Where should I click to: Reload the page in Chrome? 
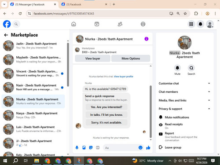point(20,14)
